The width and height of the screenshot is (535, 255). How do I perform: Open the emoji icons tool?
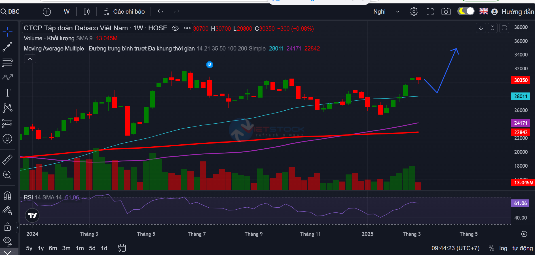point(7,139)
